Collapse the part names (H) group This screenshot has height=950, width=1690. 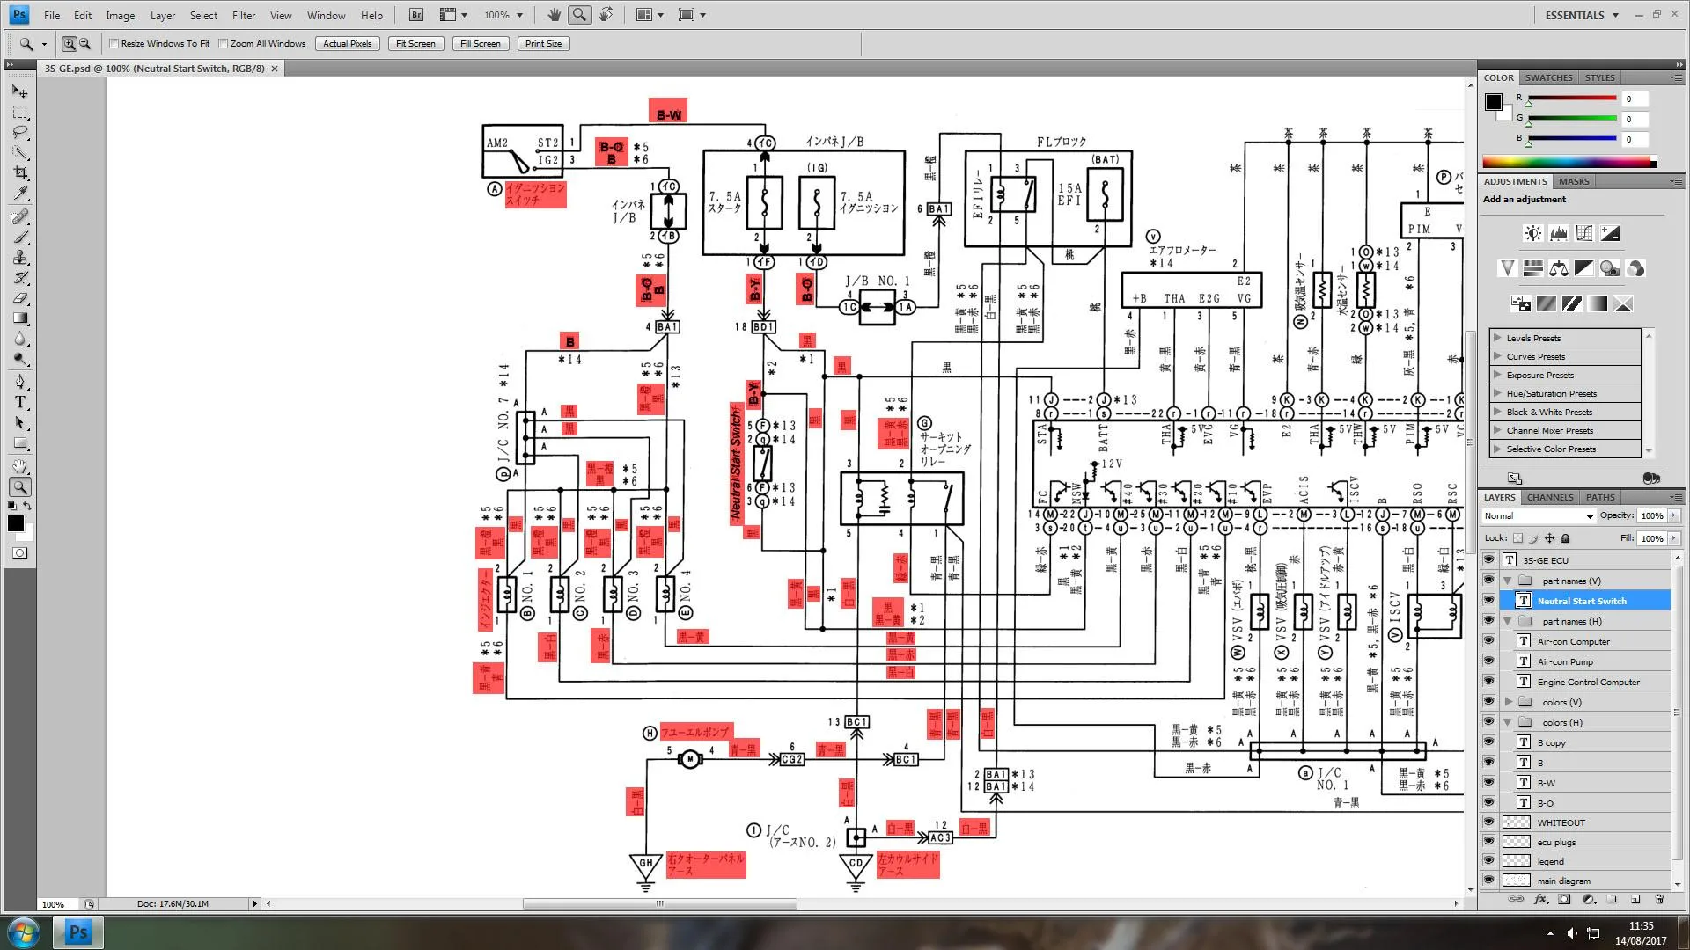(1508, 621)
